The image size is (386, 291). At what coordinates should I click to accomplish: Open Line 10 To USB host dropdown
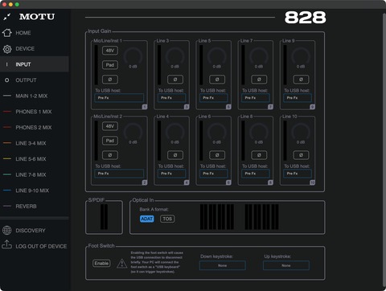(x=298, y=174)
